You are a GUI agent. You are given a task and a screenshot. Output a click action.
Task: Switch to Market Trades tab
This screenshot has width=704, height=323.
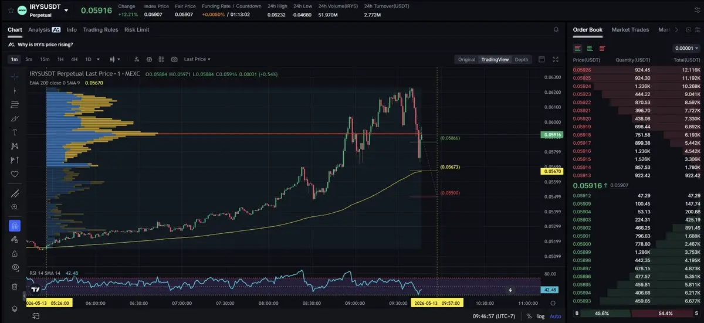pos(630,29)
